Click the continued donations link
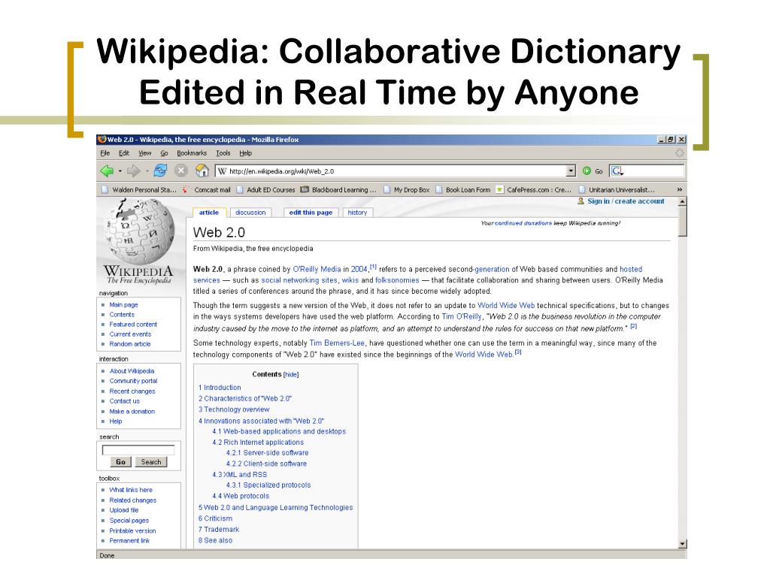 tap(523, 222)
